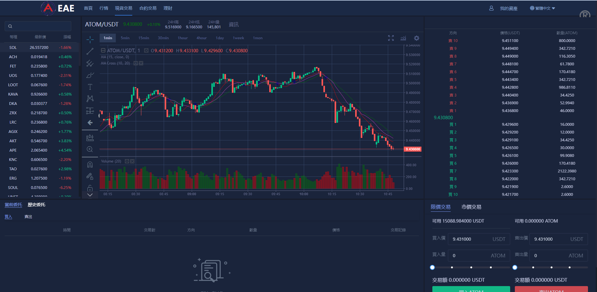
Task: Open the indicators chart icon
Action: click(x=403, y=38)
